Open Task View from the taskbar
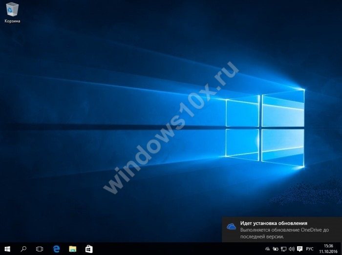Viewport: 342px width, 255px height. tap(40, 249)
